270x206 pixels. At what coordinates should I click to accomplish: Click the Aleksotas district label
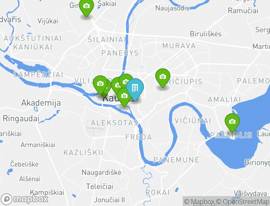click(x=114, y=123)
